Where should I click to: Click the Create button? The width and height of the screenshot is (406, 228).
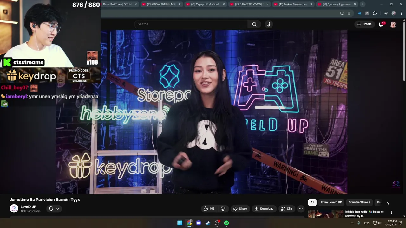[364, 24]
